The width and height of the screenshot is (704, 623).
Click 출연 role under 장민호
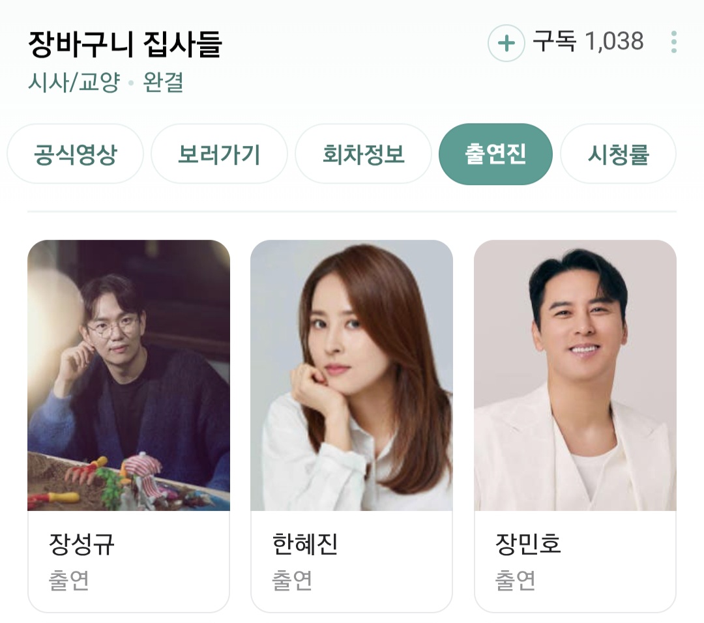(515, 580)
